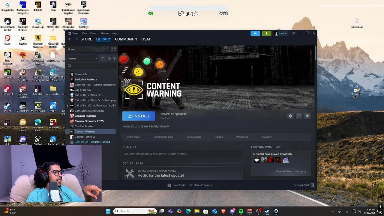Toggle the recent activity clock filter

(109, 58)
